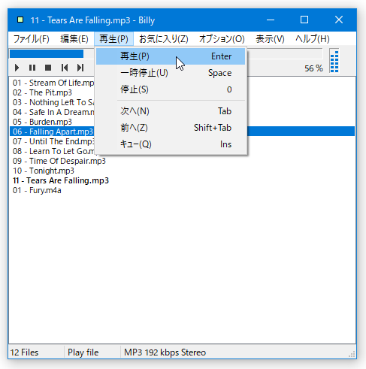Select 03 - Nothing Left To track

coord(53,102)
